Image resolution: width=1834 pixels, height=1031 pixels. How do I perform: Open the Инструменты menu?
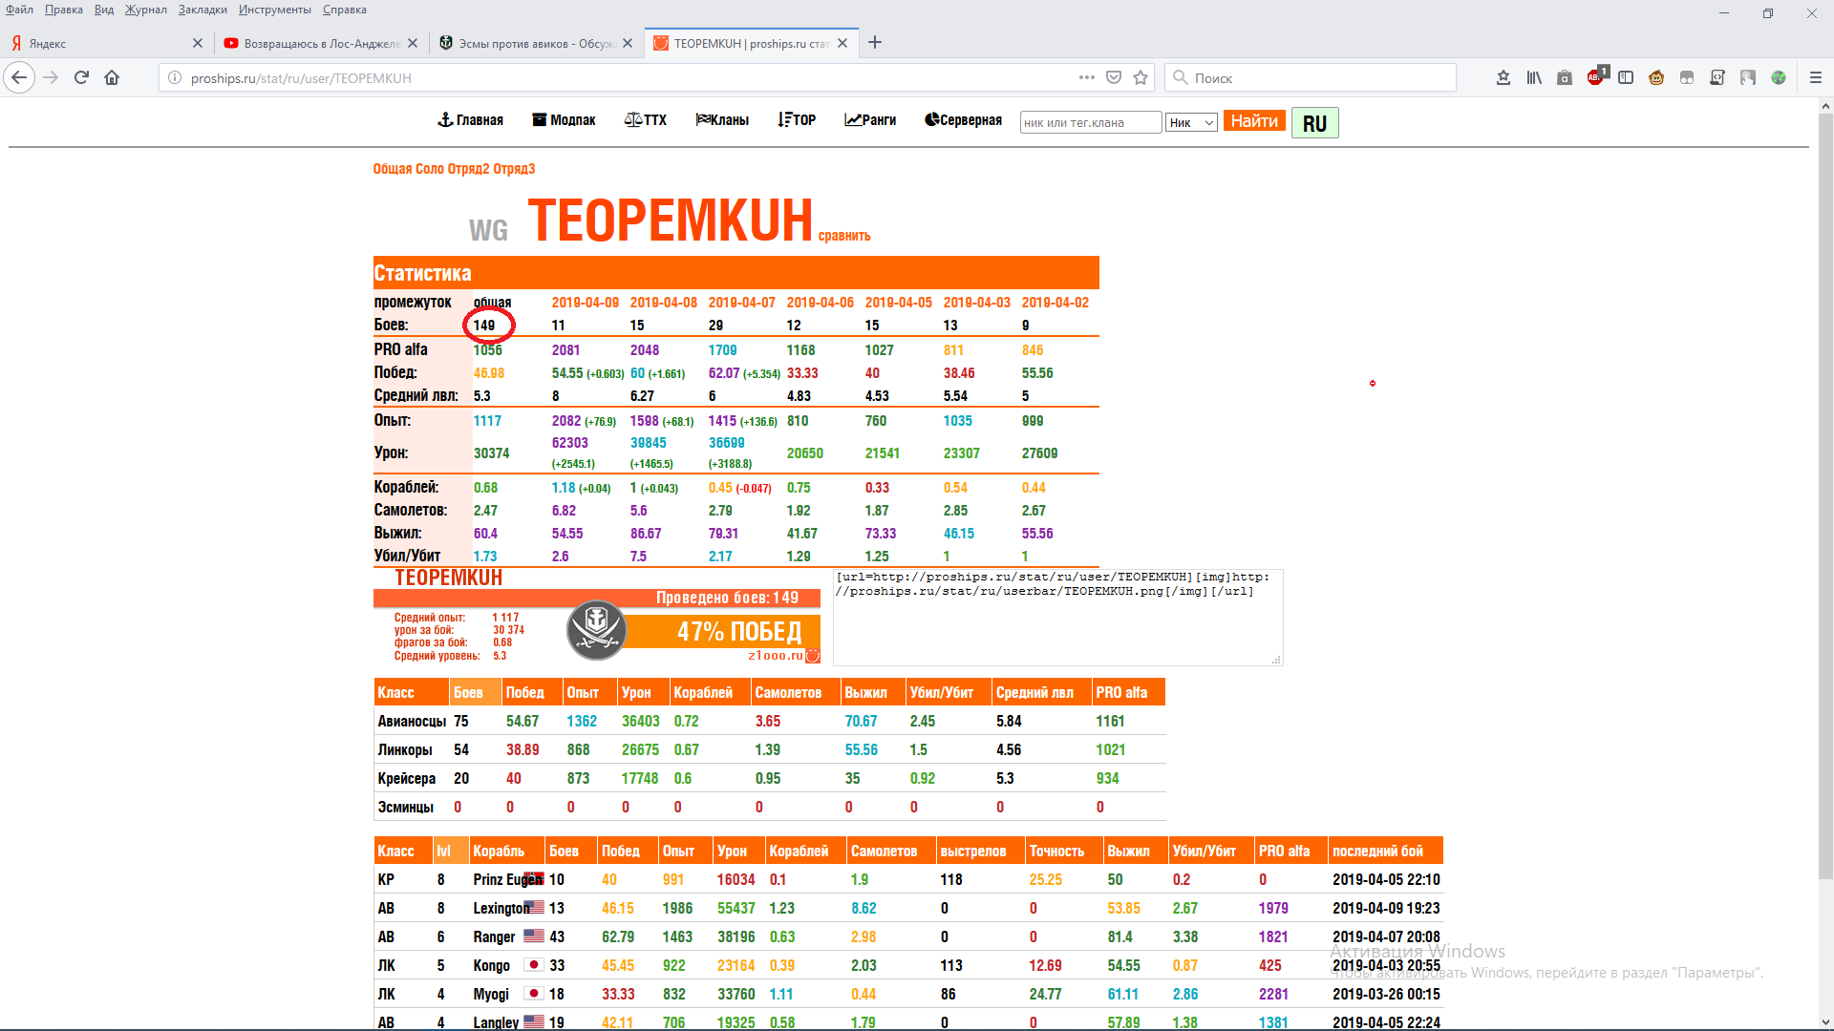click(275, 10)
